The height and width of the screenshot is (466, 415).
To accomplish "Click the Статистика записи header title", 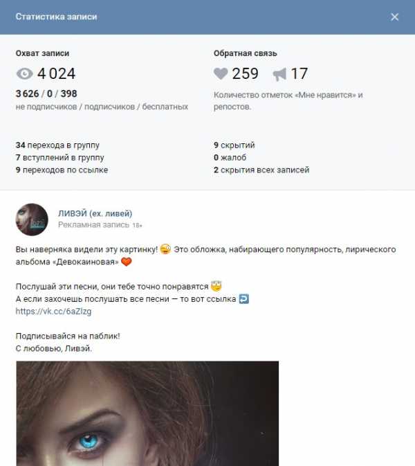I will [x=56, y=17].
